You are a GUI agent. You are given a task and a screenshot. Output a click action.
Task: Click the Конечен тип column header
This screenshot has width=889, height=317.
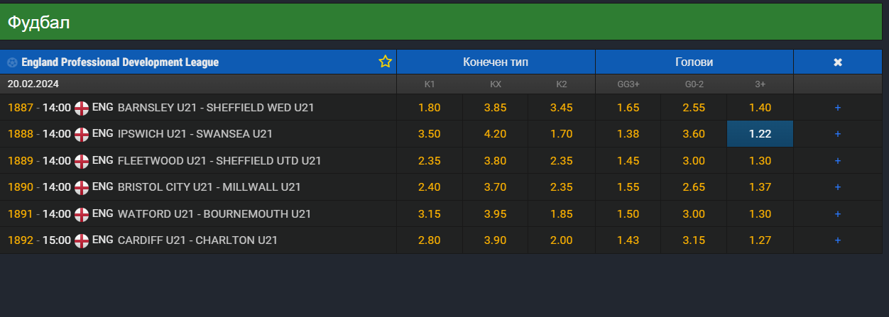[x=496, y=62]
